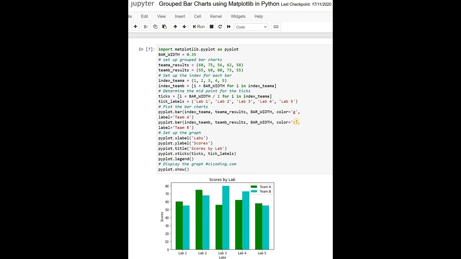Click the pyplot.ylabel('Scores') line
The width and height of the screenshot is (461, 259).
pos(185,143)
